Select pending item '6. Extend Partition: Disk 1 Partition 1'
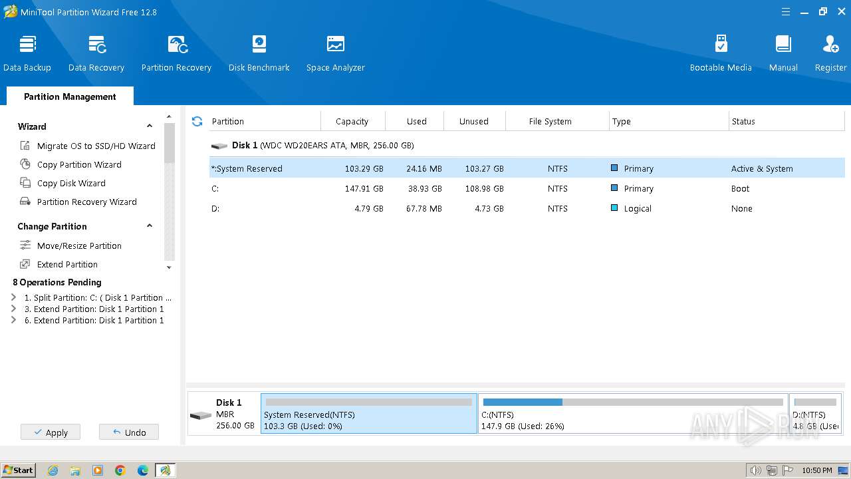Viewport: 851px width, 479px height. [94, 320]
